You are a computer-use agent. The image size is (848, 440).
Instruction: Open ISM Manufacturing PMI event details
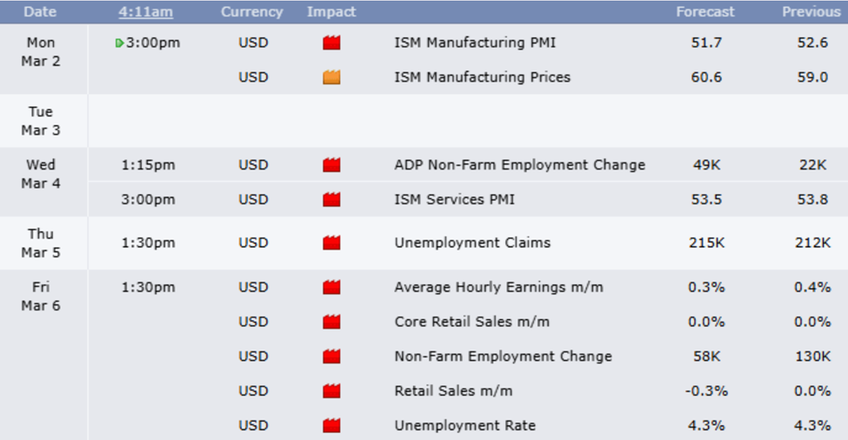[475, 43]
